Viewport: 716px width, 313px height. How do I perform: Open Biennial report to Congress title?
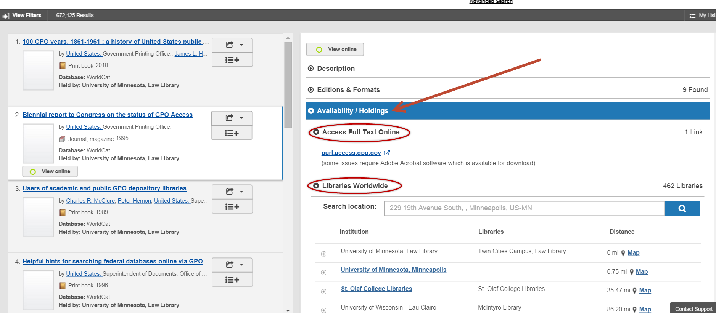click(108, 115)
